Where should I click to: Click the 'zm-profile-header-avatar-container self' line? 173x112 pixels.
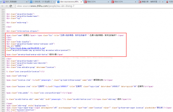(31, 44)
